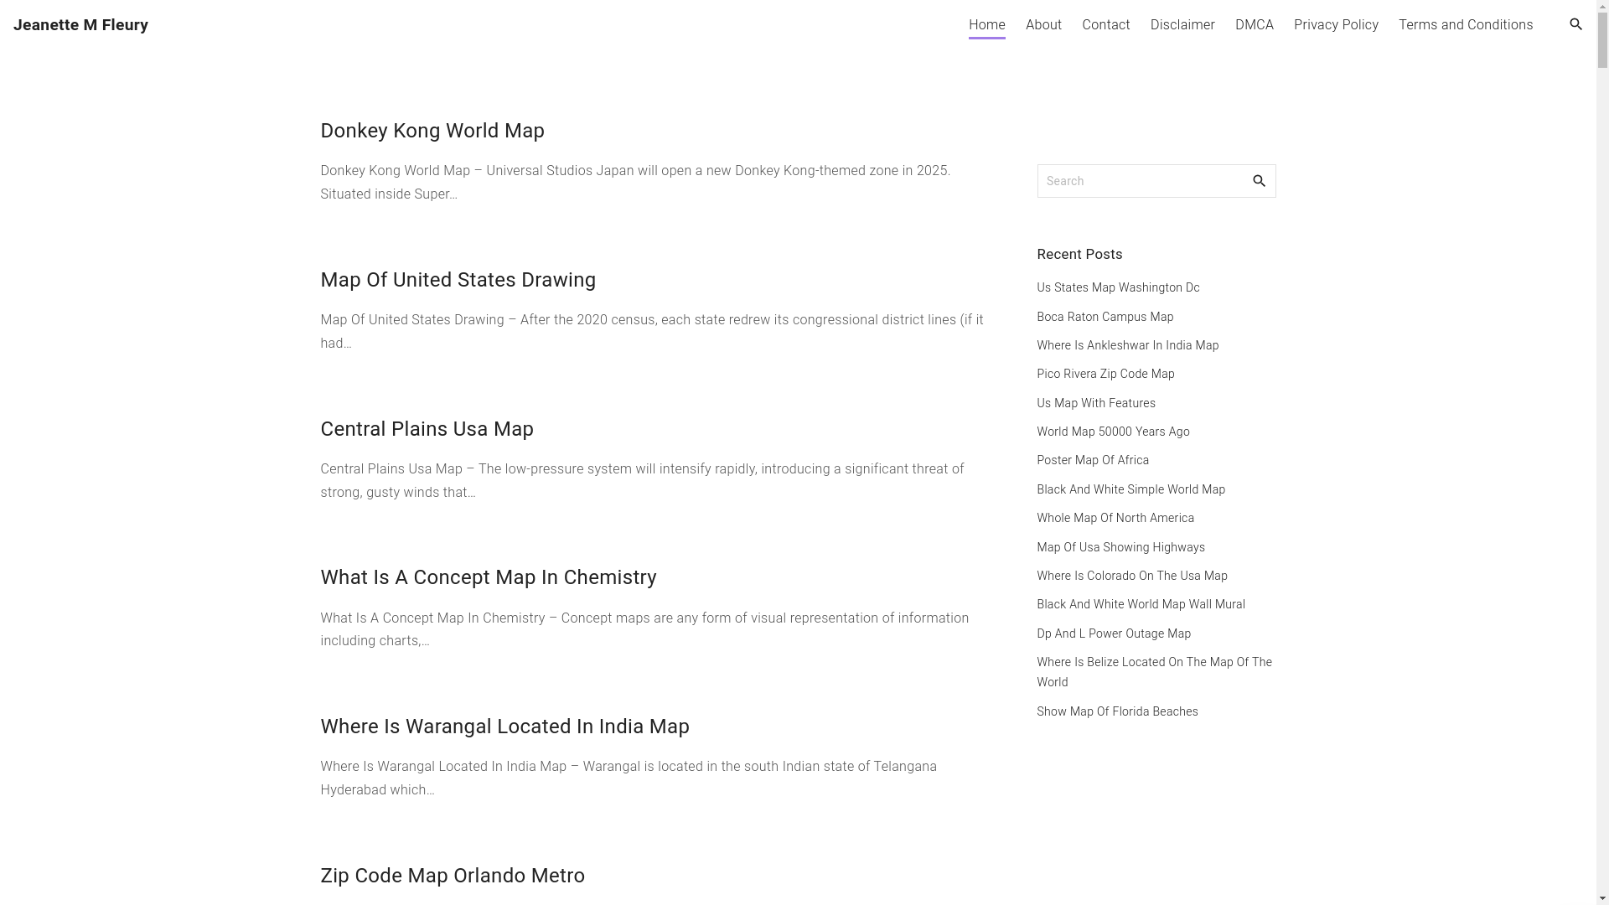Open Terms and Conditions page

coord(1465,25)
